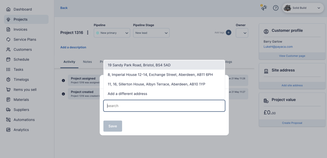Expand the Pipeline Stage New lead dropdown
Screen dimensions: 327x158
[151, 33]
